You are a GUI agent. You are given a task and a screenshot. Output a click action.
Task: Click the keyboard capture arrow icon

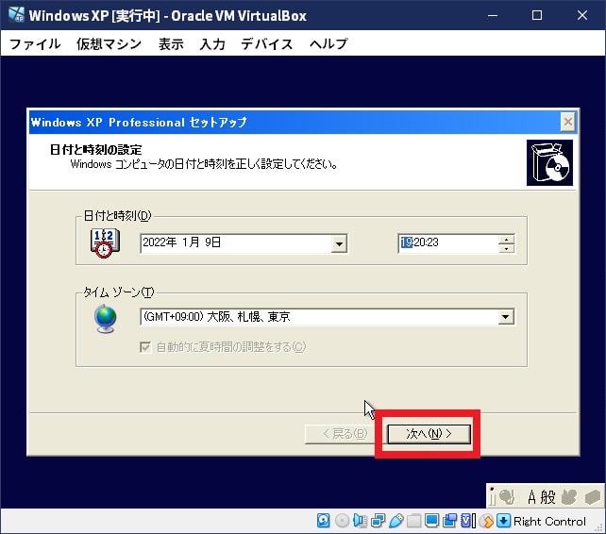[x=503, y=521]
